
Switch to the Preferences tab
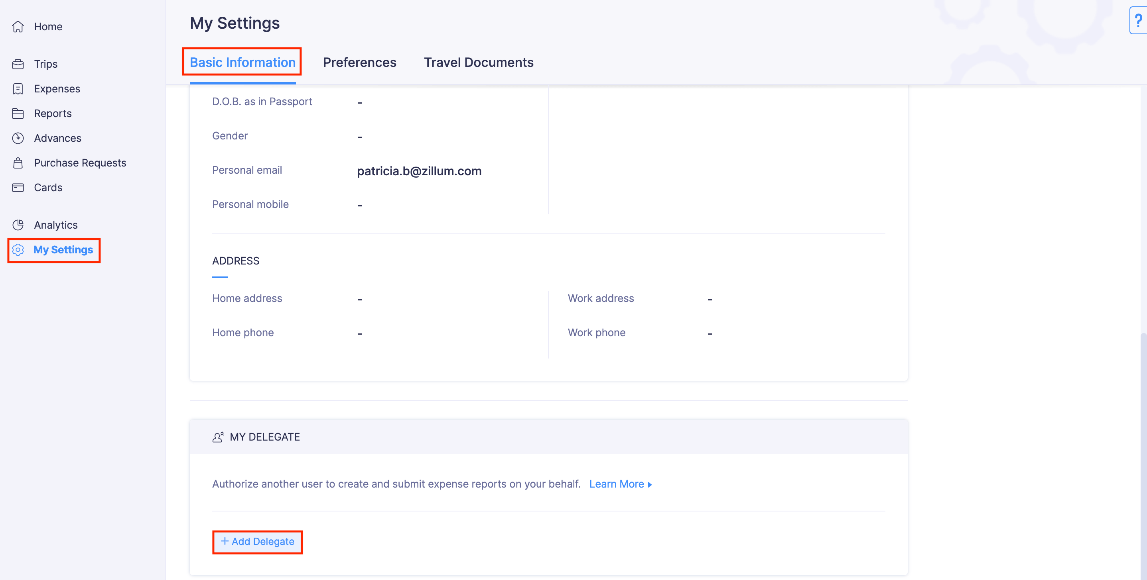[359, 62]
